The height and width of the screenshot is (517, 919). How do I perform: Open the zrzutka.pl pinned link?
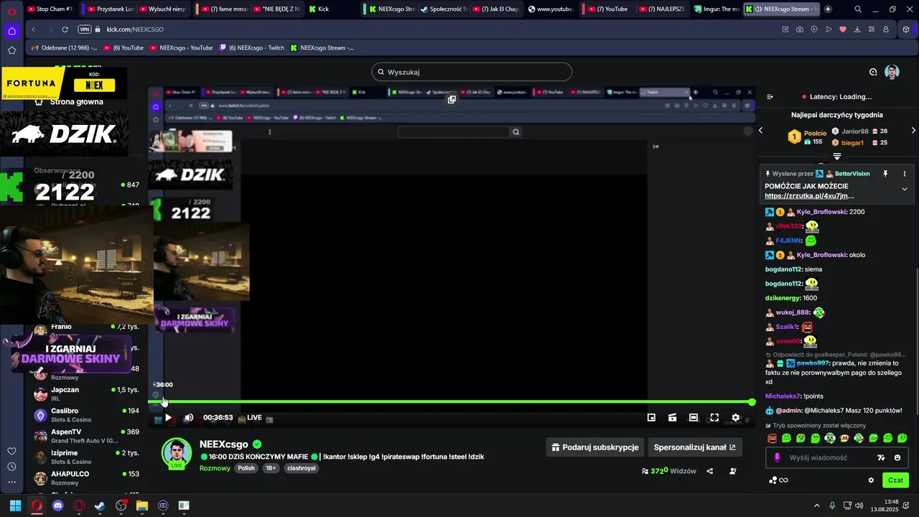click(x=809, y=196)
